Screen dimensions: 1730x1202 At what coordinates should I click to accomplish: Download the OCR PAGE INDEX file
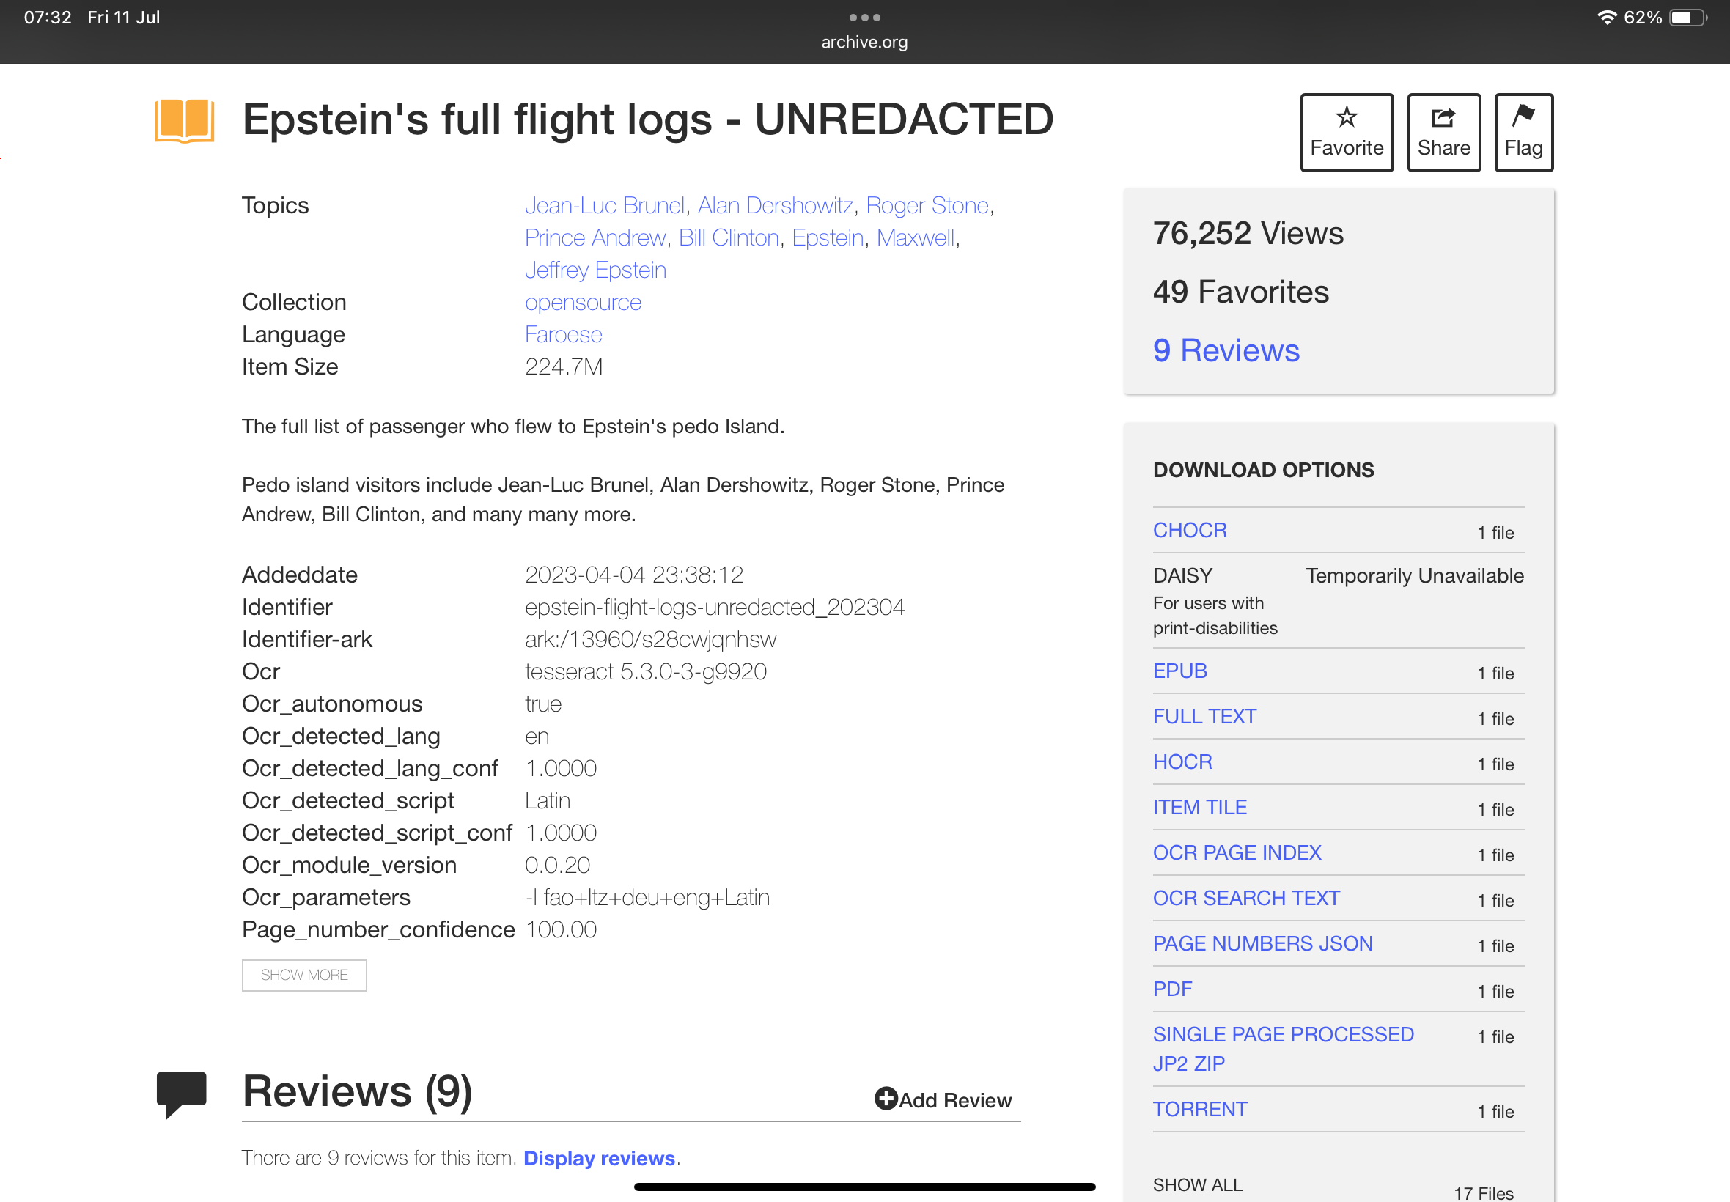[x=1237, y=852]
